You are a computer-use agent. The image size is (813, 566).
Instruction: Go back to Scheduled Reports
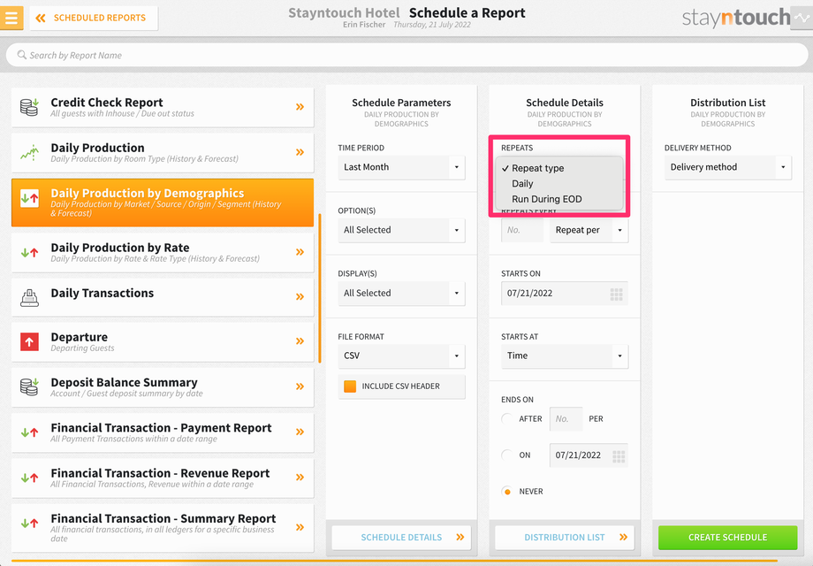tap(94, 19)
